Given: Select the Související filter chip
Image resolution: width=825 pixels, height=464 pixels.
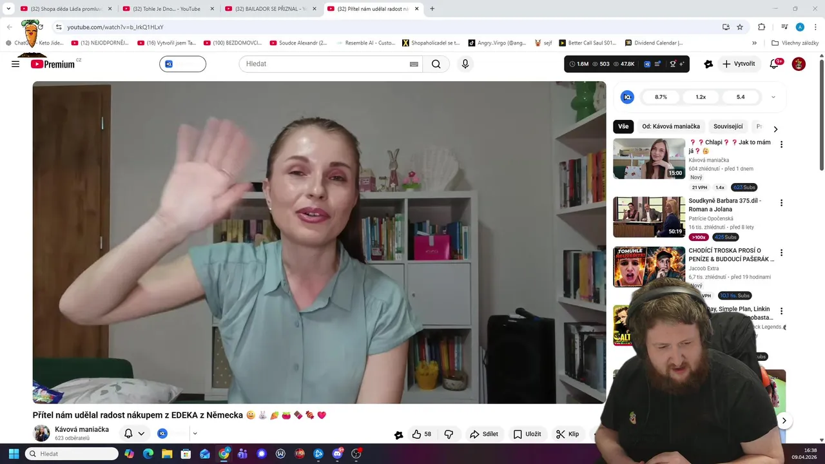Looking at the screenshot, I should [x=728, y=126].
